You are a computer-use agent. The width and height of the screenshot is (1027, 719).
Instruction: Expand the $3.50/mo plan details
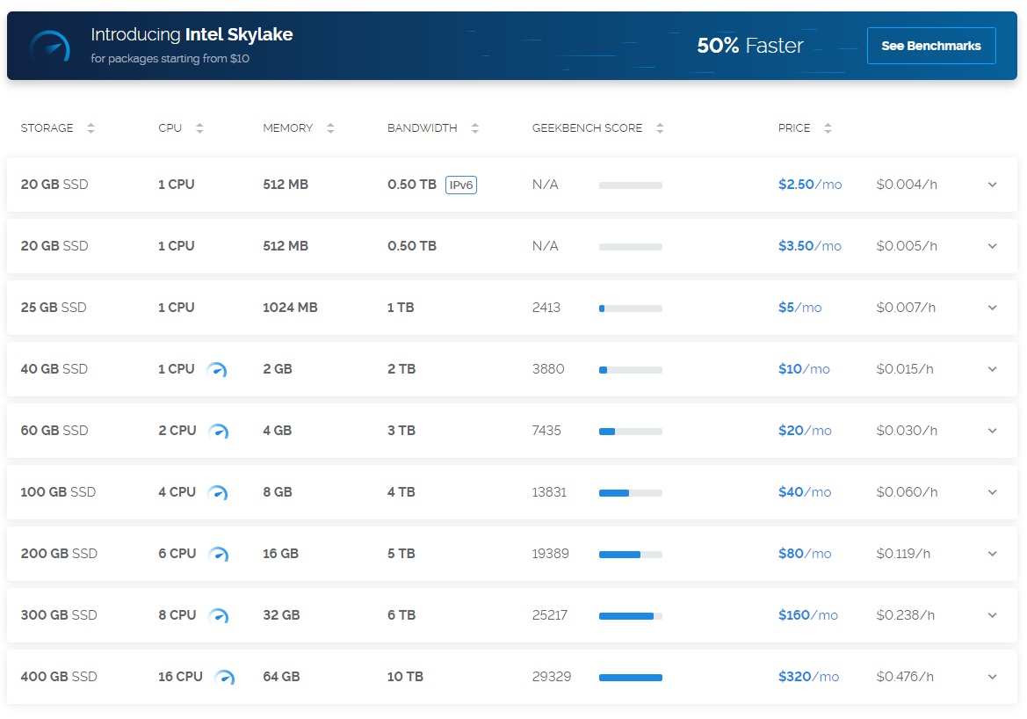point(992,246)
